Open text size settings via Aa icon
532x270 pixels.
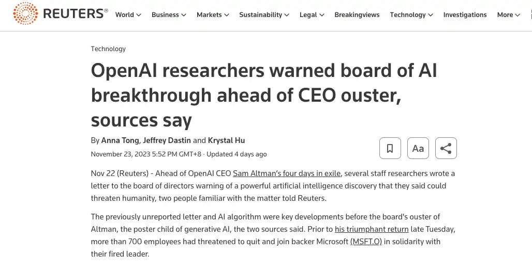418,149
